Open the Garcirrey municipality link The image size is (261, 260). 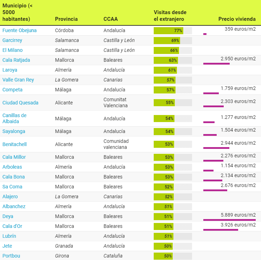[x=12, y=40]
